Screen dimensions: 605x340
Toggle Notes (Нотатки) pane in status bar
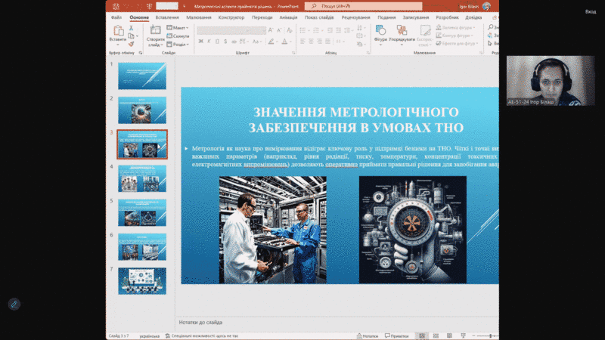tap(368, 335)
